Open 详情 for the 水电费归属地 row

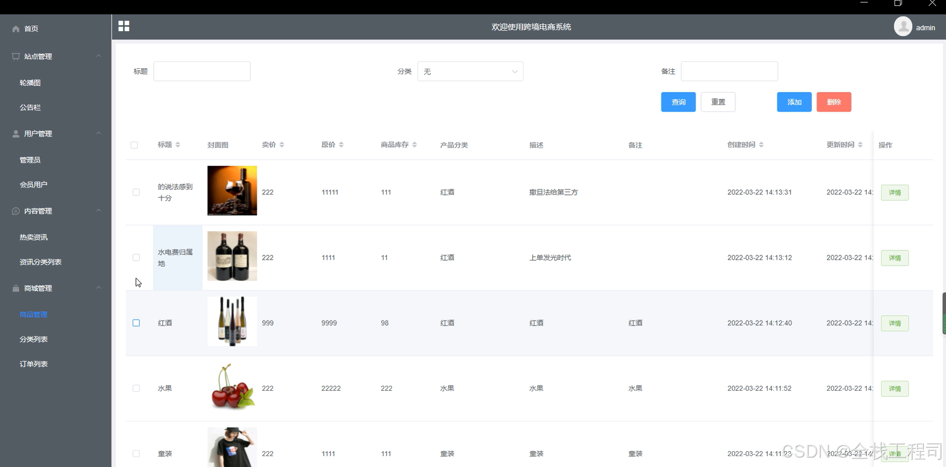pos(895,258)
